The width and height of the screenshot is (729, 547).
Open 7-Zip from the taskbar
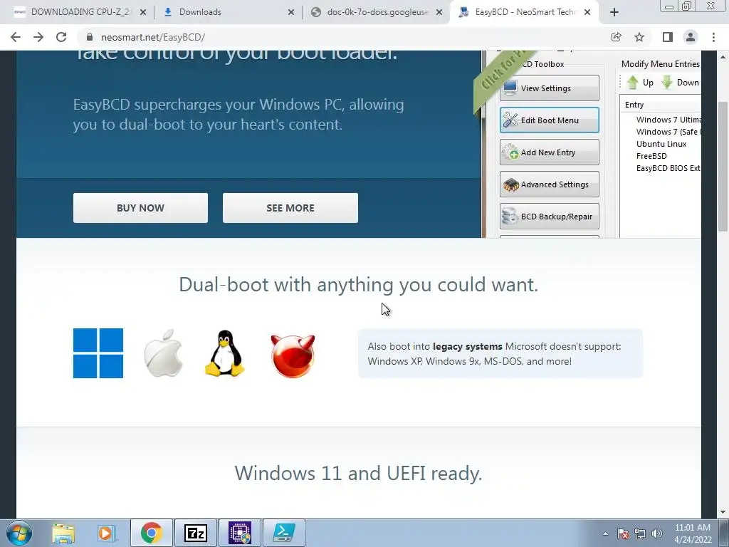tap(195, 533)
